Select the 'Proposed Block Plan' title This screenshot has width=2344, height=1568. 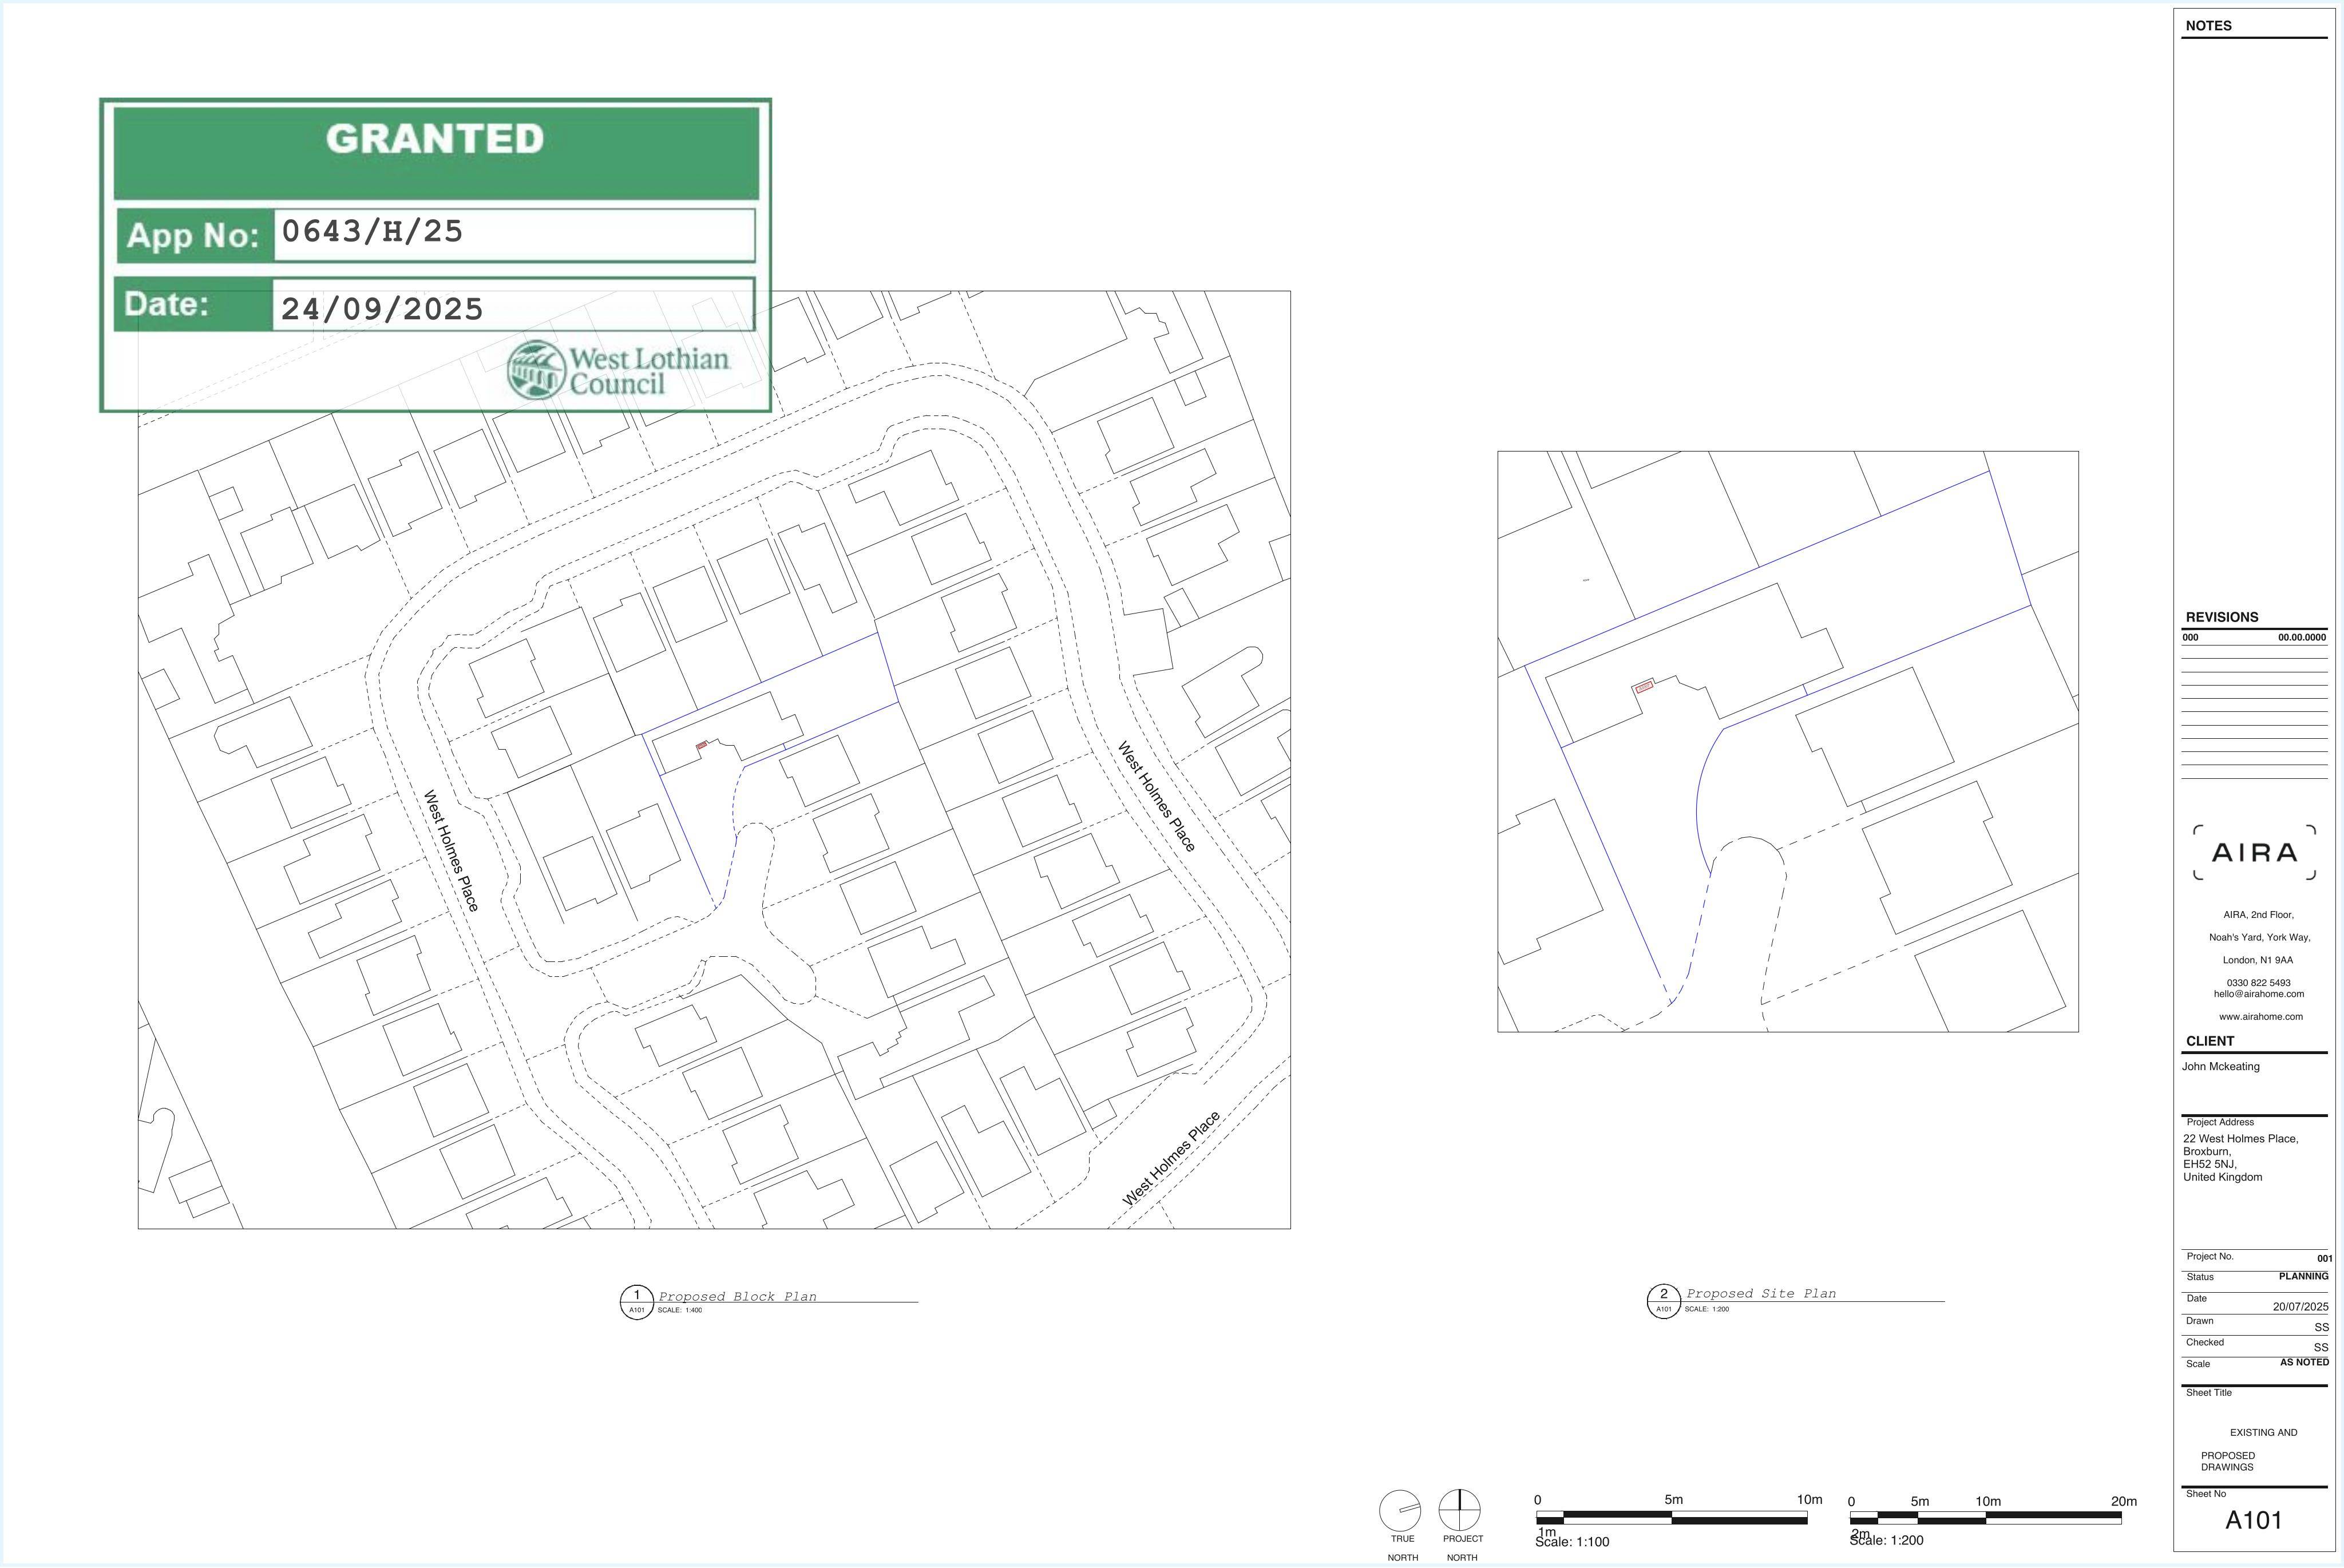point(737,1296)
